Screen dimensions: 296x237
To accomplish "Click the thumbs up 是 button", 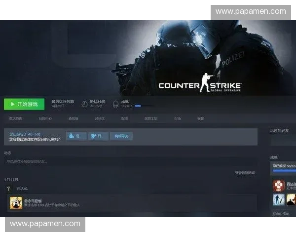I will (x=76, y=136).
